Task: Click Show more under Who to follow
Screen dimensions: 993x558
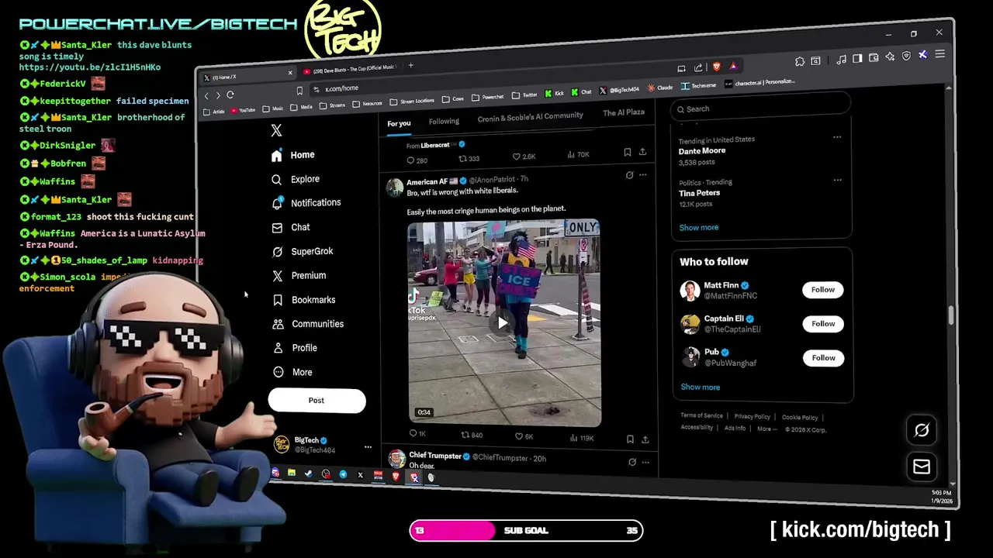Action: click(700, 387)
